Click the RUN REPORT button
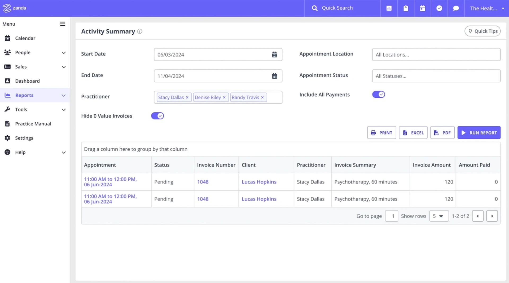The width and height of the screenshot is (509, 283). [x=479, y=133]
